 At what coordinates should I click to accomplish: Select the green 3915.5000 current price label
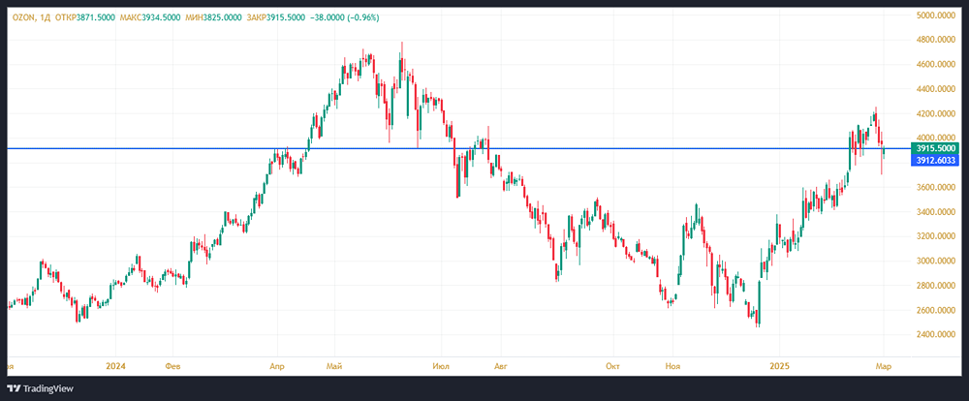[x=936, y=148]
